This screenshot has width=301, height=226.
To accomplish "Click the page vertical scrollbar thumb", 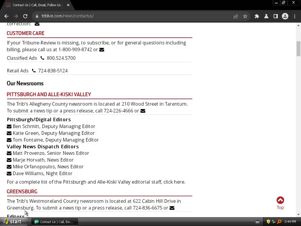I will 299,49.
